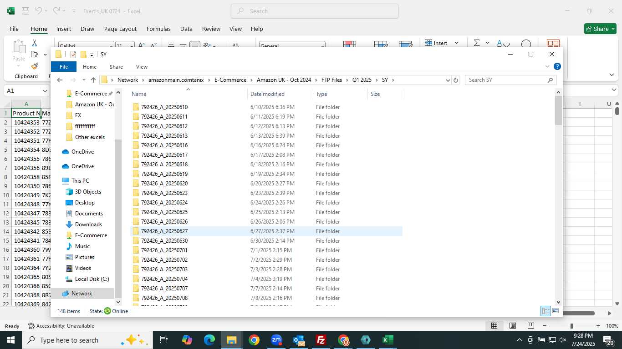Expand the Explorer address bar history dropdown
Screen dimensions: 622x349
point(448,80)
